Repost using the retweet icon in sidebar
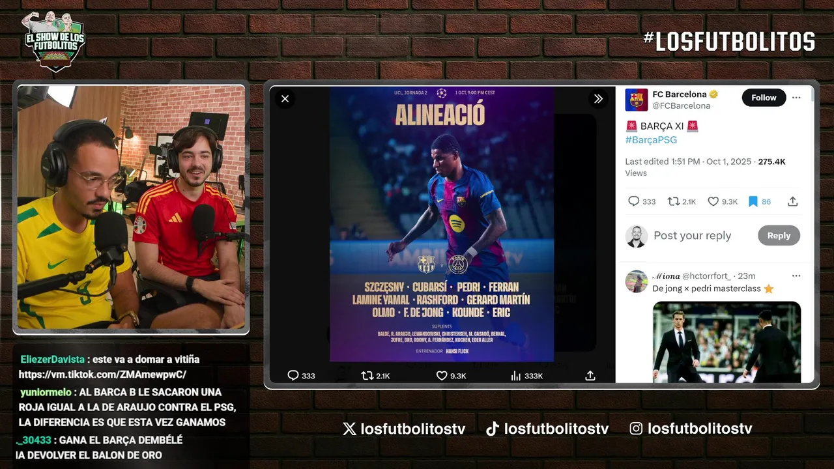 point(674,201)
